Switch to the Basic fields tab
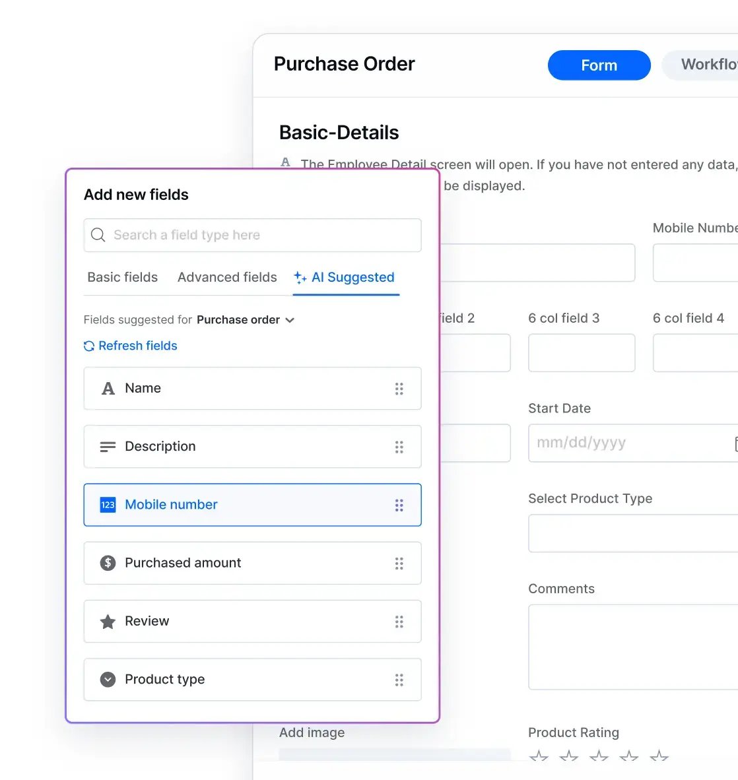 pyautogui.click(x=123, y=277)
